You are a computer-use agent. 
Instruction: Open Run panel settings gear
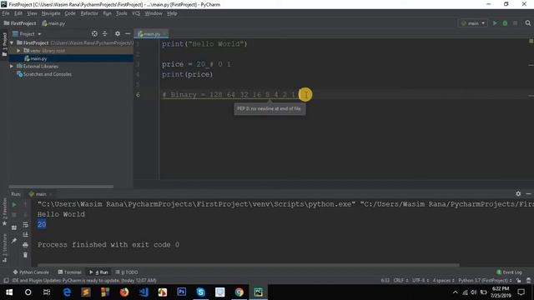pyautogui.click(x=518, y=193)
